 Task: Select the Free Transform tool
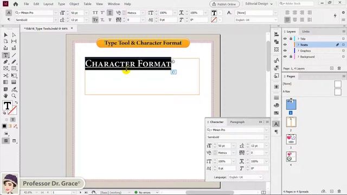point(14,76)
